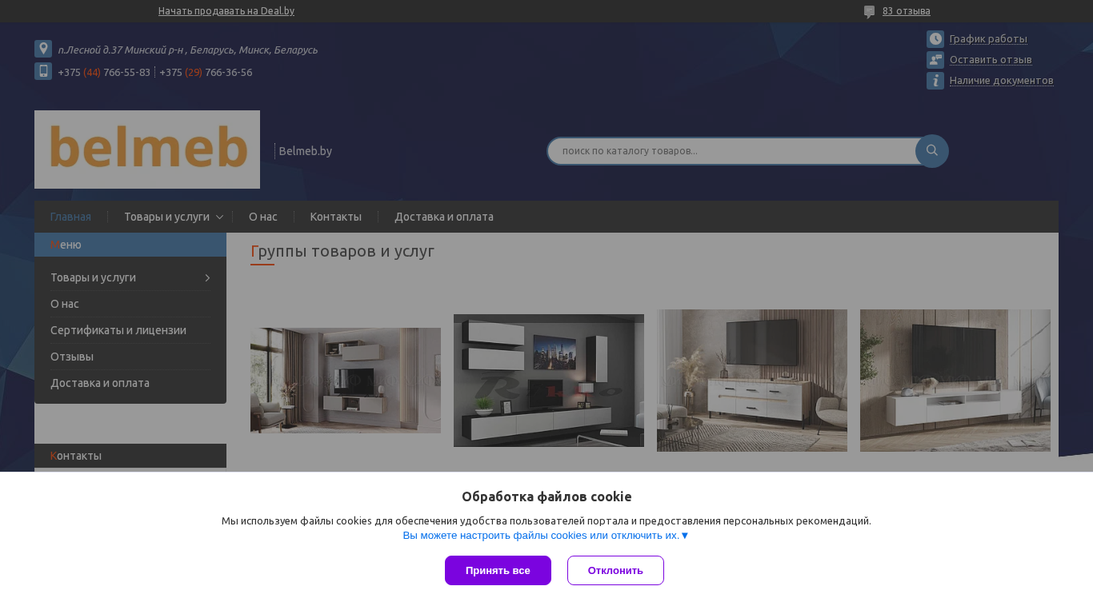Screen dimensions: 1093x614
Task: Open Доставка и оплата in top menu
Action: click(444, 217)
